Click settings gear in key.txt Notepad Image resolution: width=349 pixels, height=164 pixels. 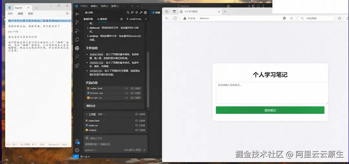pyautogui.click(x=67, y=14)
